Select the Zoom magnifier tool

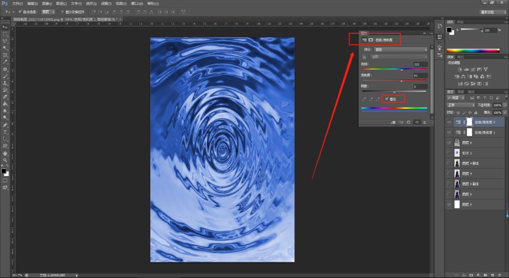point(5,160)
